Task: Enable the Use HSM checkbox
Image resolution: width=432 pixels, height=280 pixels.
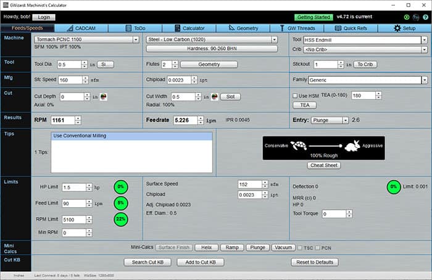Action: point(295,96)
